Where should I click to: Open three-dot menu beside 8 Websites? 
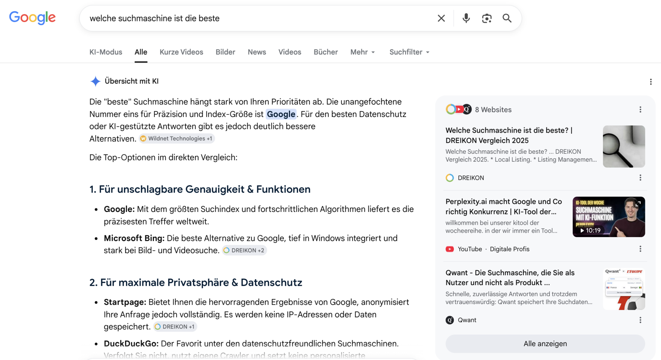click(x=640, y=109)
